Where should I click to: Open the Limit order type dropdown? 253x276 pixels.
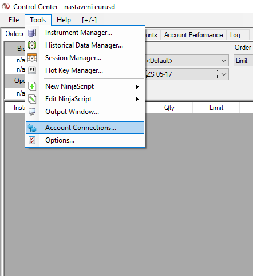tap(243, 61)
